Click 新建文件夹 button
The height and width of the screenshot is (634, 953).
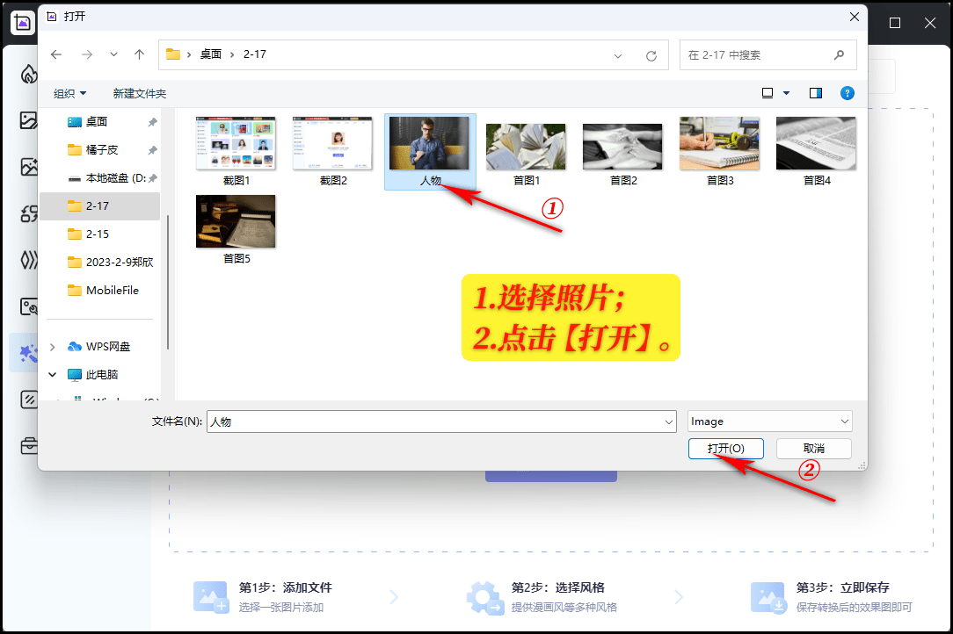tap(139, 94)
